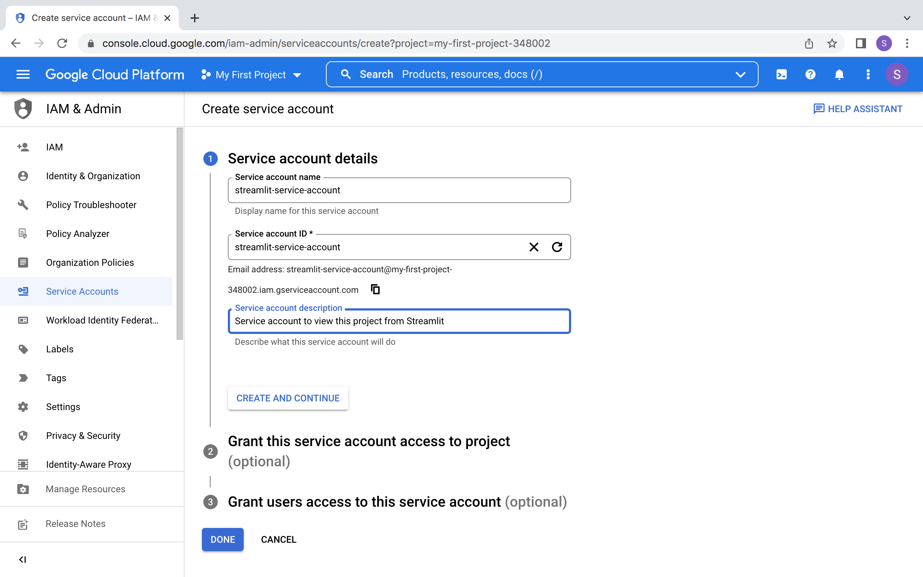Click the notifications bell icon
Image resolution: width=923 pixels, height=577 pixels.
pyautogui.click(x=839, y=74)
